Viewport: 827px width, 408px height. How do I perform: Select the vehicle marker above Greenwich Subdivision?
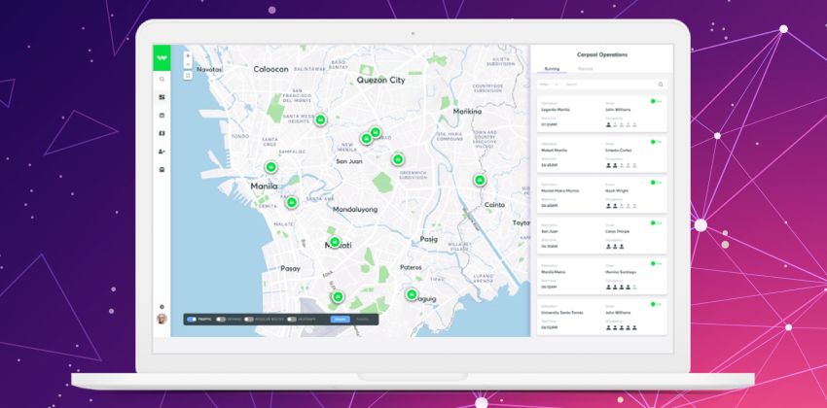pyautogui.click(x=398, y=159)
